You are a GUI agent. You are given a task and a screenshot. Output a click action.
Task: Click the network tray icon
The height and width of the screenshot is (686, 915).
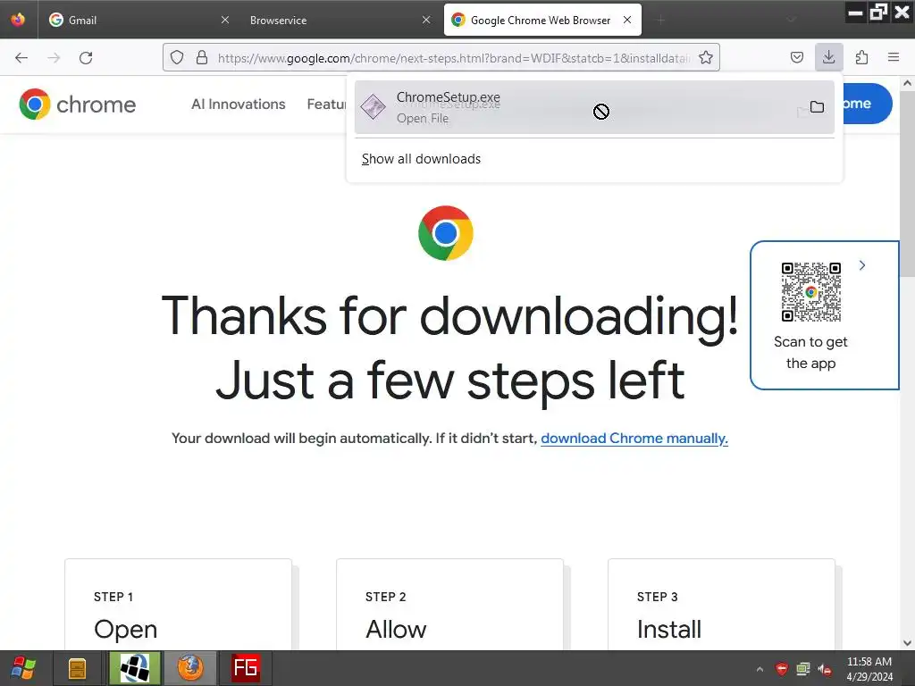pos(803,669)
